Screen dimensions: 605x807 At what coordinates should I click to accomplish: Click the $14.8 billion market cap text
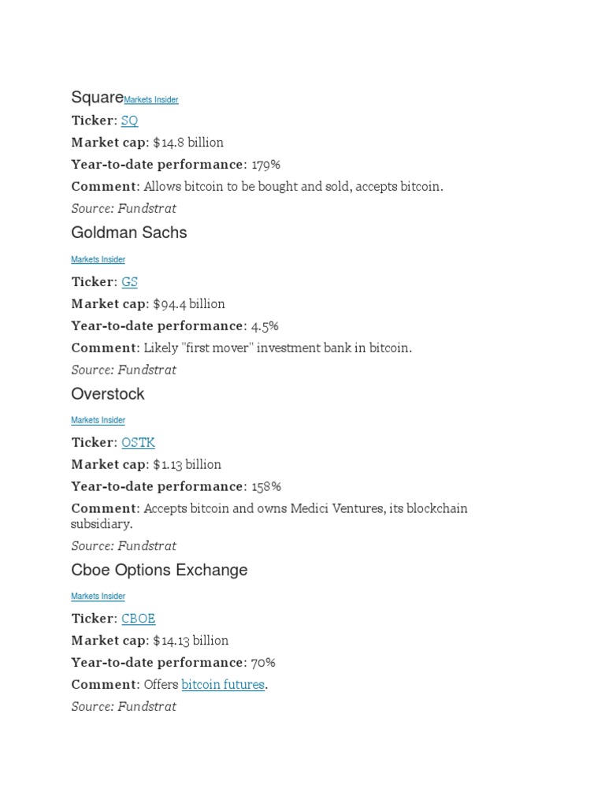pos(188,143)
